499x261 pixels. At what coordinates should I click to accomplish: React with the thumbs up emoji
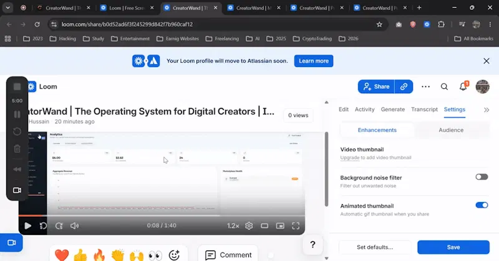[80, 255]
